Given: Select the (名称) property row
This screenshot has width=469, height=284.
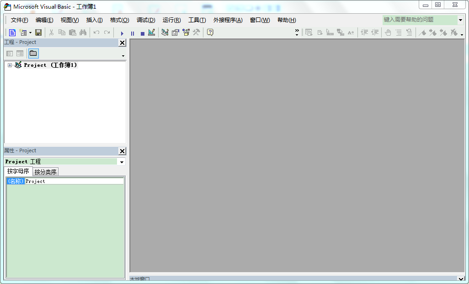Looking at the screenshot, I should click(65, 181).
